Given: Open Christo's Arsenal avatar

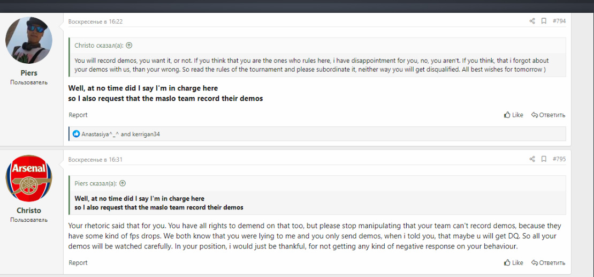Looking at the screenshot, I should click(29, 178).
